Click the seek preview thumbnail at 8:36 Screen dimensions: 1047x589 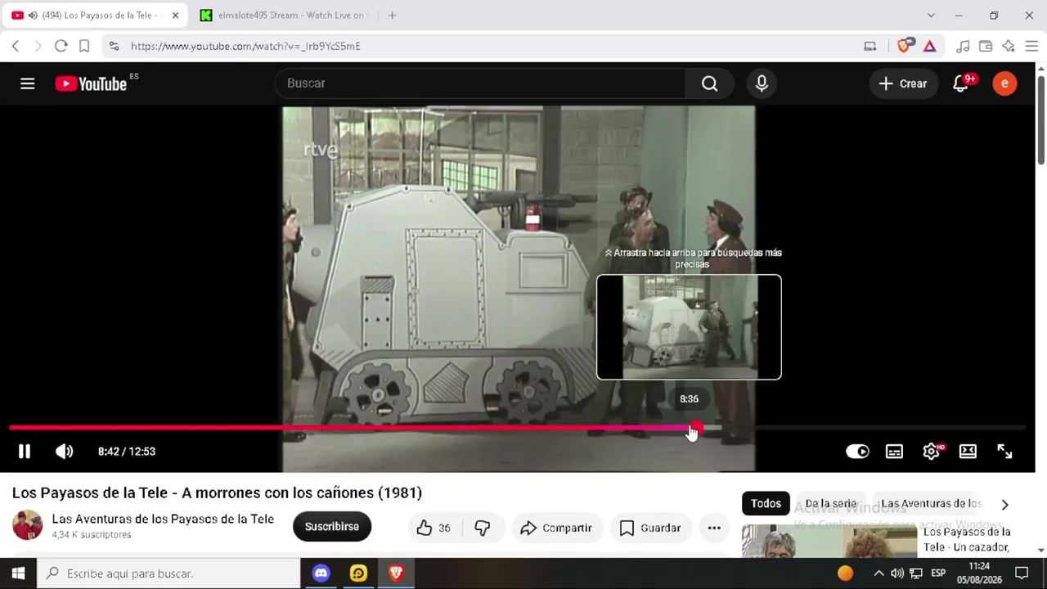click(x=689, y=327)
